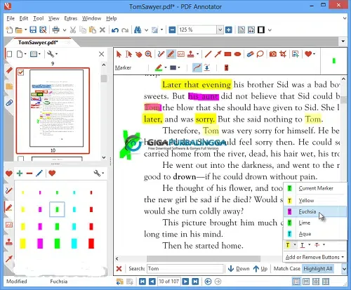
Task: Click the Save document icon
Action: [33, 29]
